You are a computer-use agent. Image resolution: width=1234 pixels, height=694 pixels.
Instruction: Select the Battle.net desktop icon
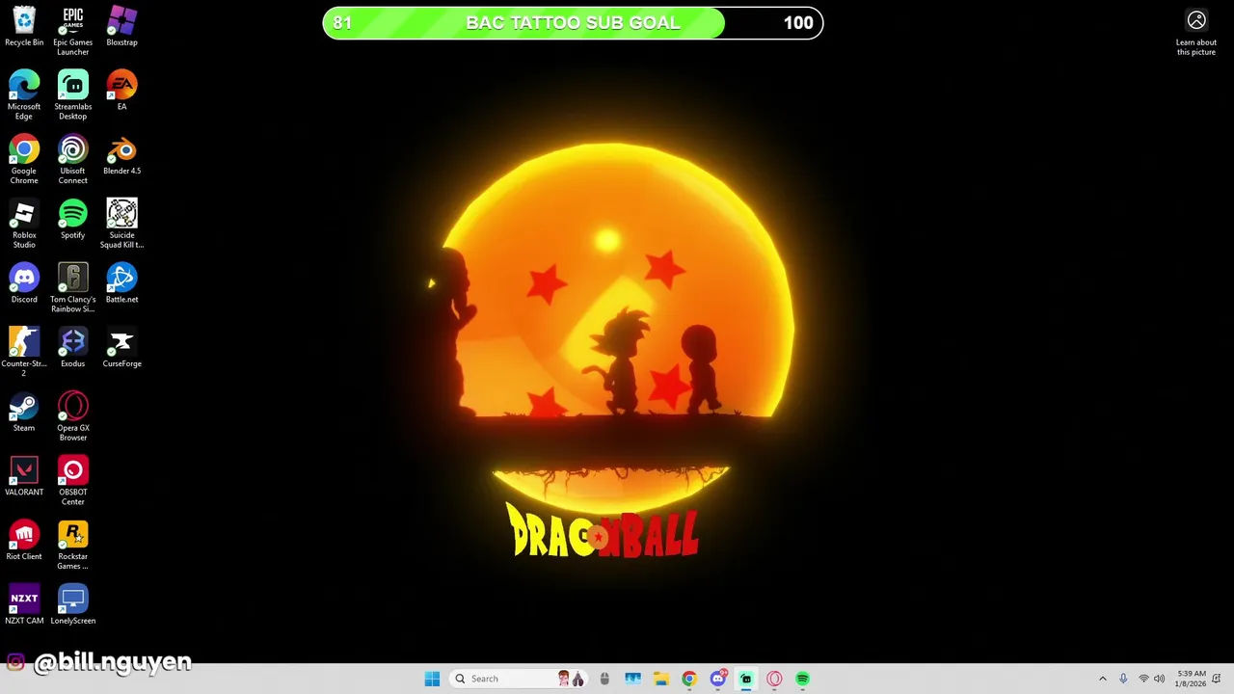[121, 283]
